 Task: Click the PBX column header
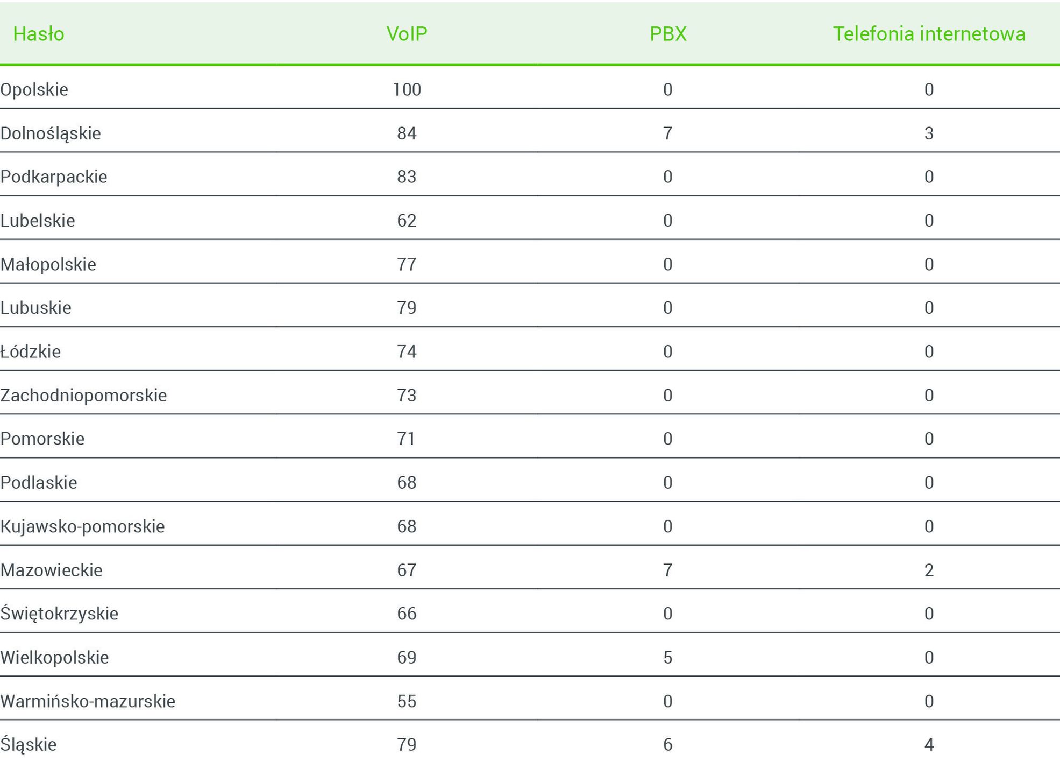(668, 34)
